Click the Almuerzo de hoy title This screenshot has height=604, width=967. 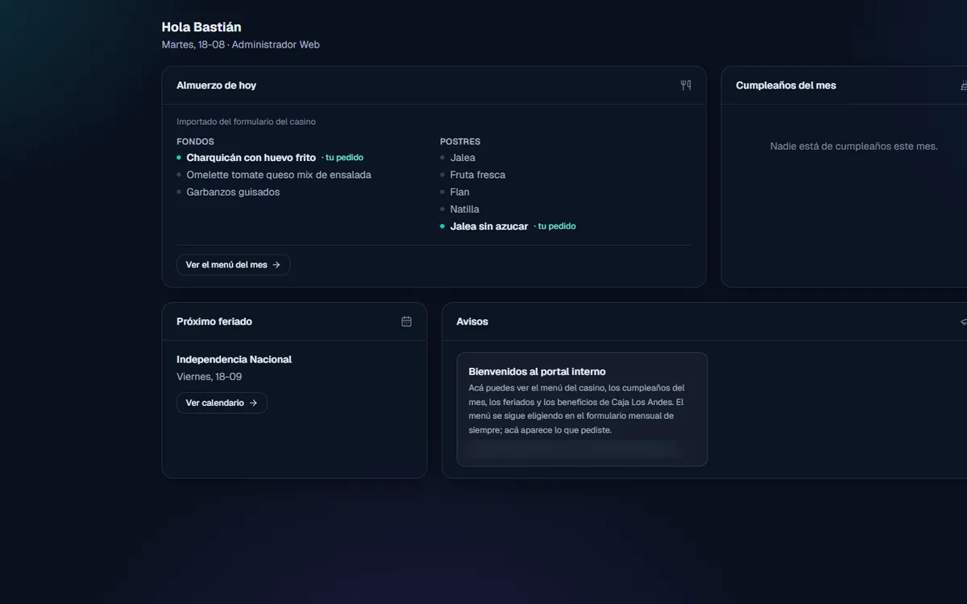(x=216, y=85)
